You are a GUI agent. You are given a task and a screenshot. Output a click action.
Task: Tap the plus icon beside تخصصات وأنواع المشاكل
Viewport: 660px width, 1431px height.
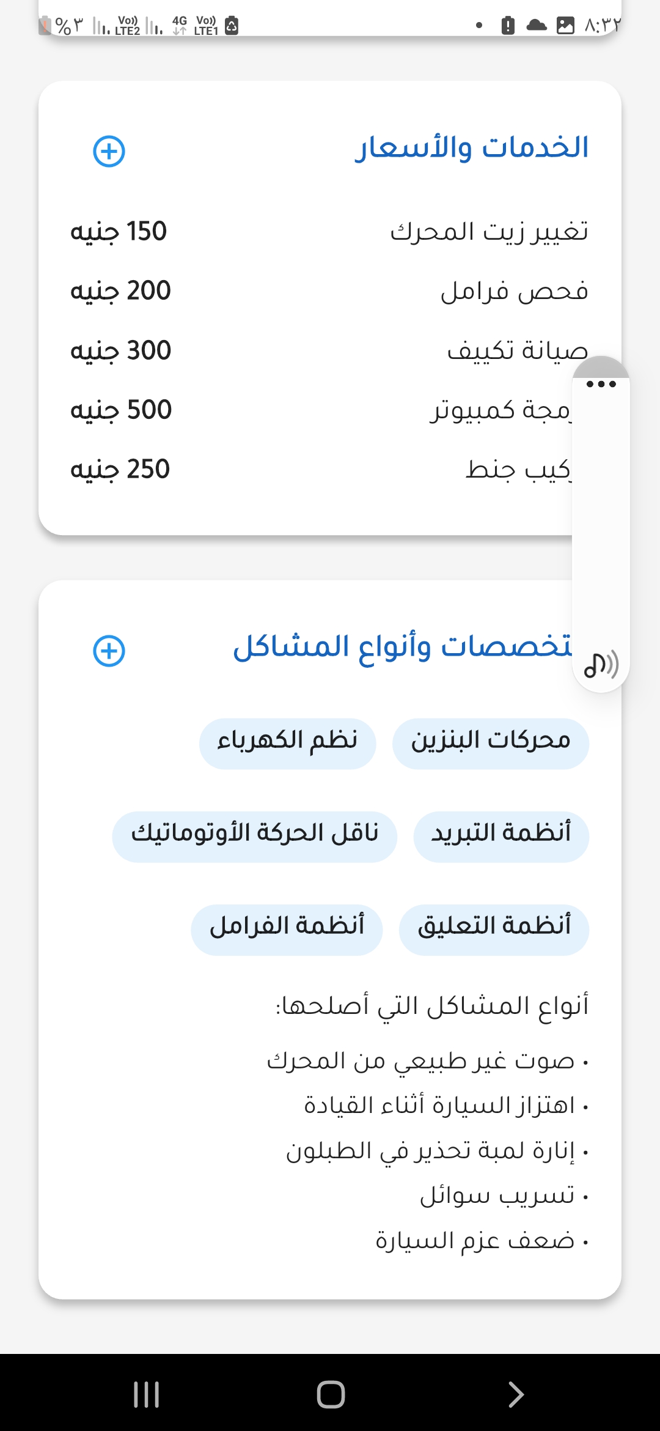point(109,651)
